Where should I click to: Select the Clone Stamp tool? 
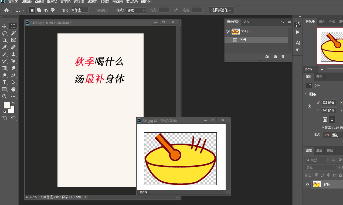point(13,54)
